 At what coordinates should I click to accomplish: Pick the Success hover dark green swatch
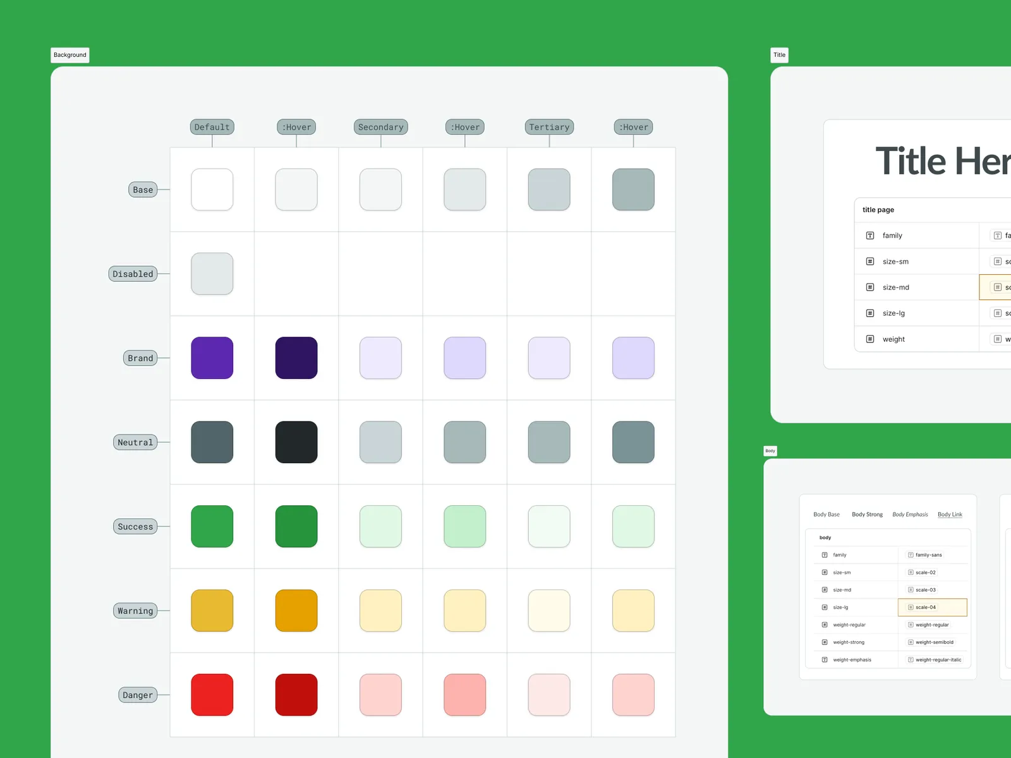click(x=296, y=526)
